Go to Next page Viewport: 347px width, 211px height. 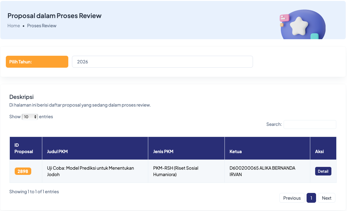click(327, 198)
